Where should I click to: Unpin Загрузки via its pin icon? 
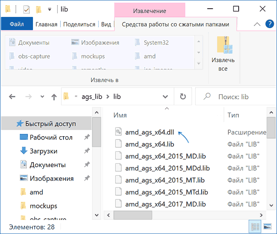[87, 151]
